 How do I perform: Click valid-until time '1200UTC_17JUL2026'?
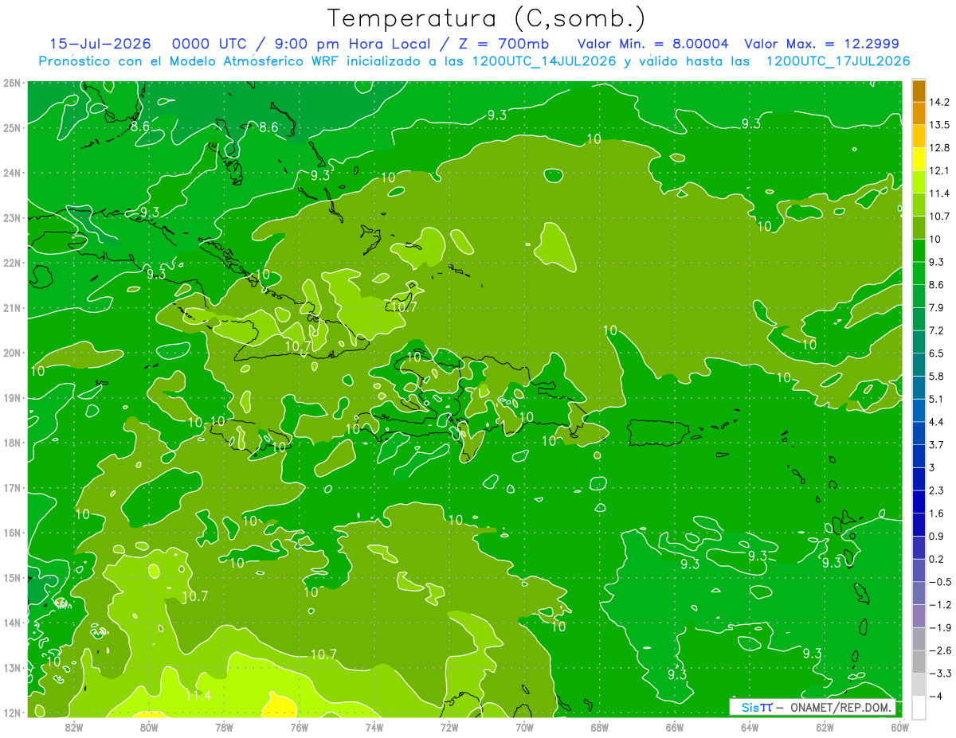coord(838,61)
